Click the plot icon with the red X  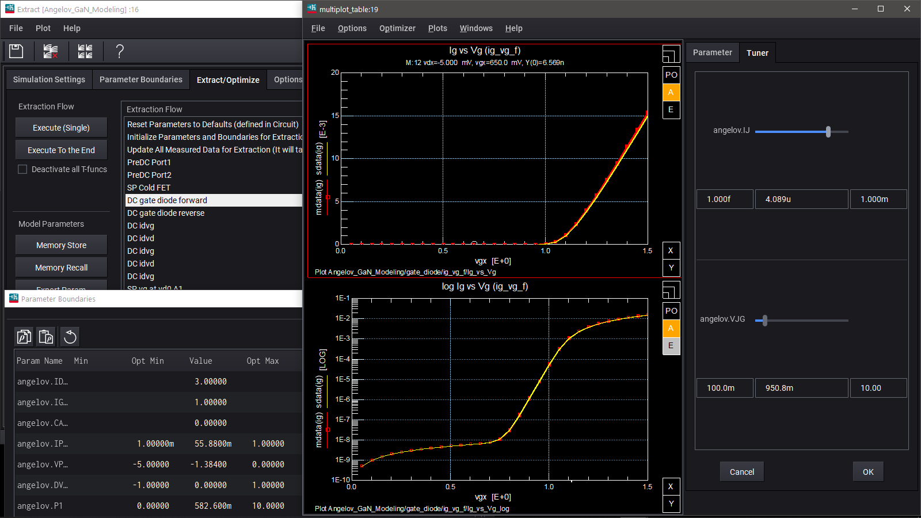coord(51,51)
